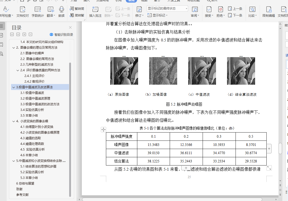The image size is (288, 201).
Task: Go to heading 参考文献
Action: (x=22, y=195)
